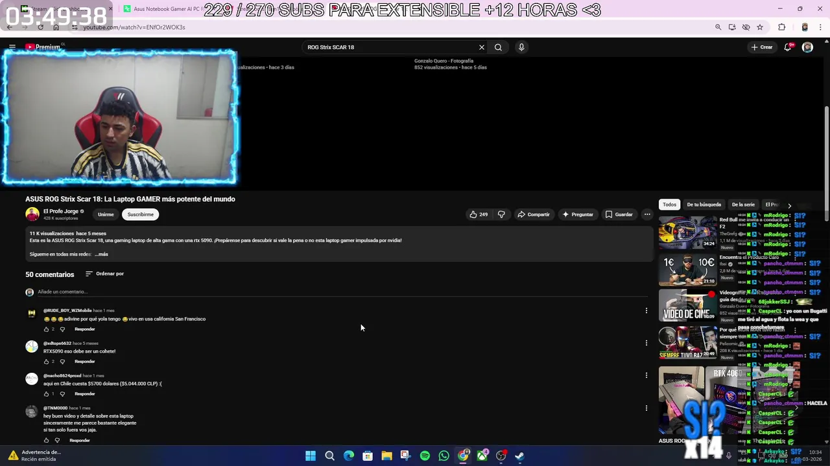Open xdtope6632's profile avatar
This screenshot has width=830, height=466.
32,347
